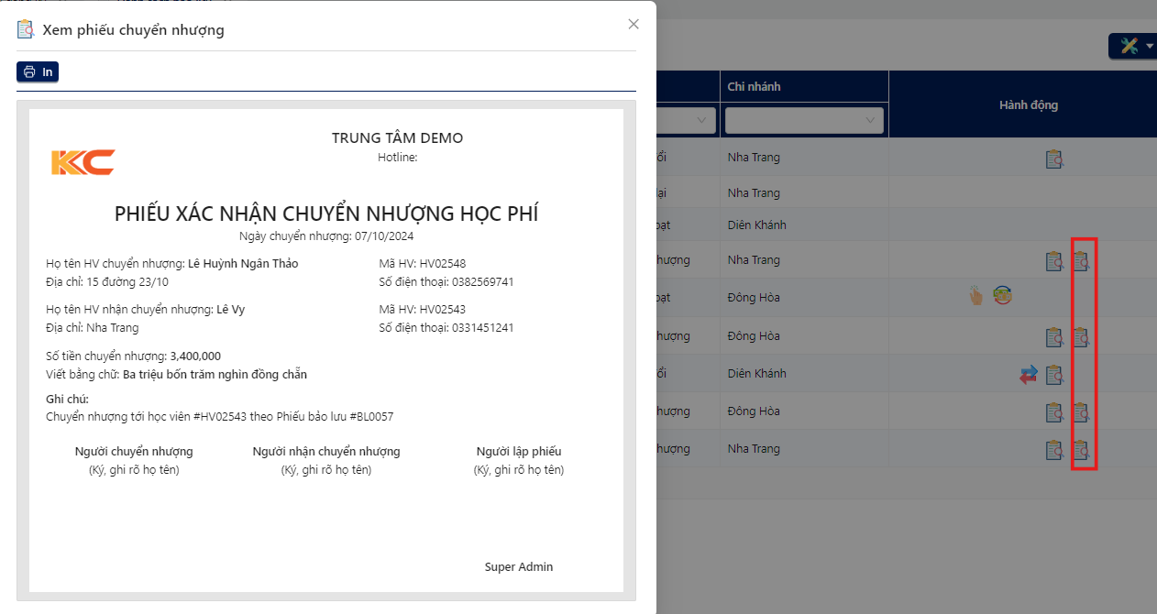Click transfer amount 3,400,000
1157x614 pixels.
(195, 356)
